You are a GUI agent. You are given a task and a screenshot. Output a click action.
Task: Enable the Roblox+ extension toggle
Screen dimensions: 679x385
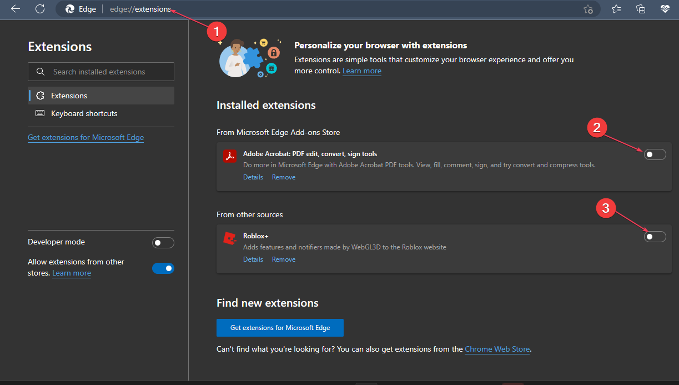(x=655, y=237)
